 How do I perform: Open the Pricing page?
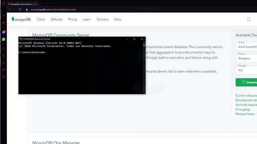[73, 19]
